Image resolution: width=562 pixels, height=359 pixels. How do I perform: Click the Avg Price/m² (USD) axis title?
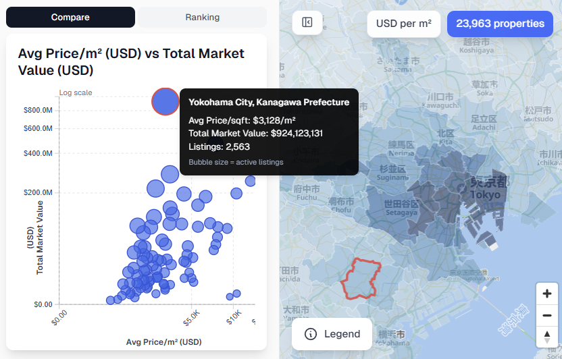pos(163,342)
